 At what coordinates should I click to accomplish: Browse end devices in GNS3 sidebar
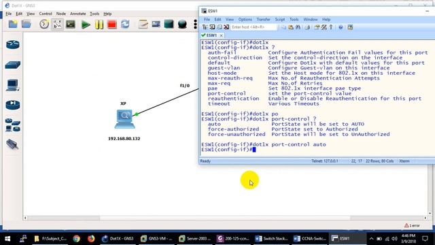coord(13,85)
